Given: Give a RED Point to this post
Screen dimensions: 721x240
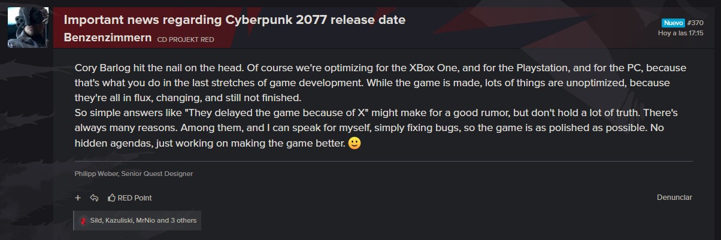Looking at the screenshot, I should (130, 198).
